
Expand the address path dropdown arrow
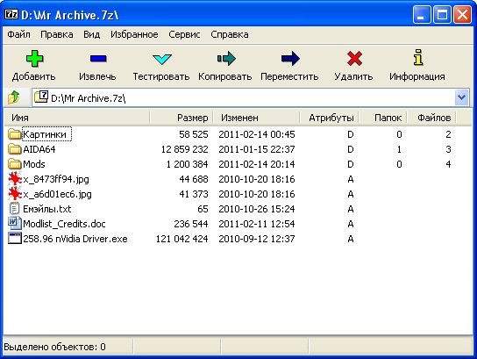(461, 97)
